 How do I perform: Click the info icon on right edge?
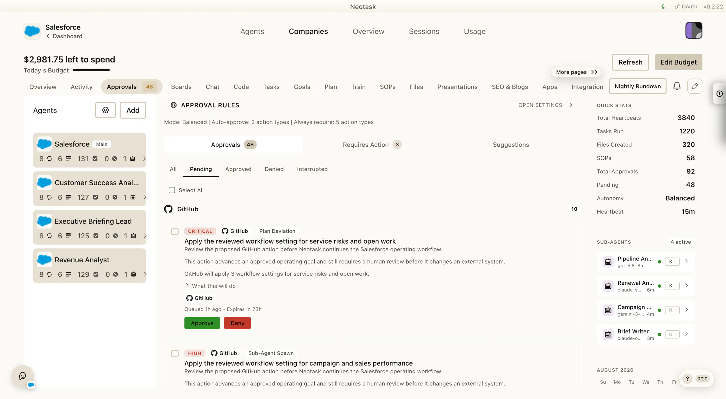pyautogui.click(x=720, y=94)
